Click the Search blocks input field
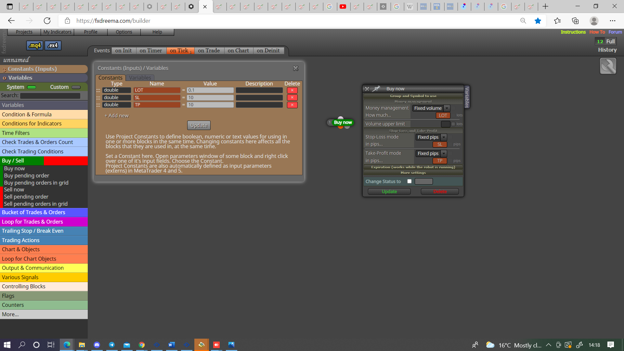 [50, 96]
